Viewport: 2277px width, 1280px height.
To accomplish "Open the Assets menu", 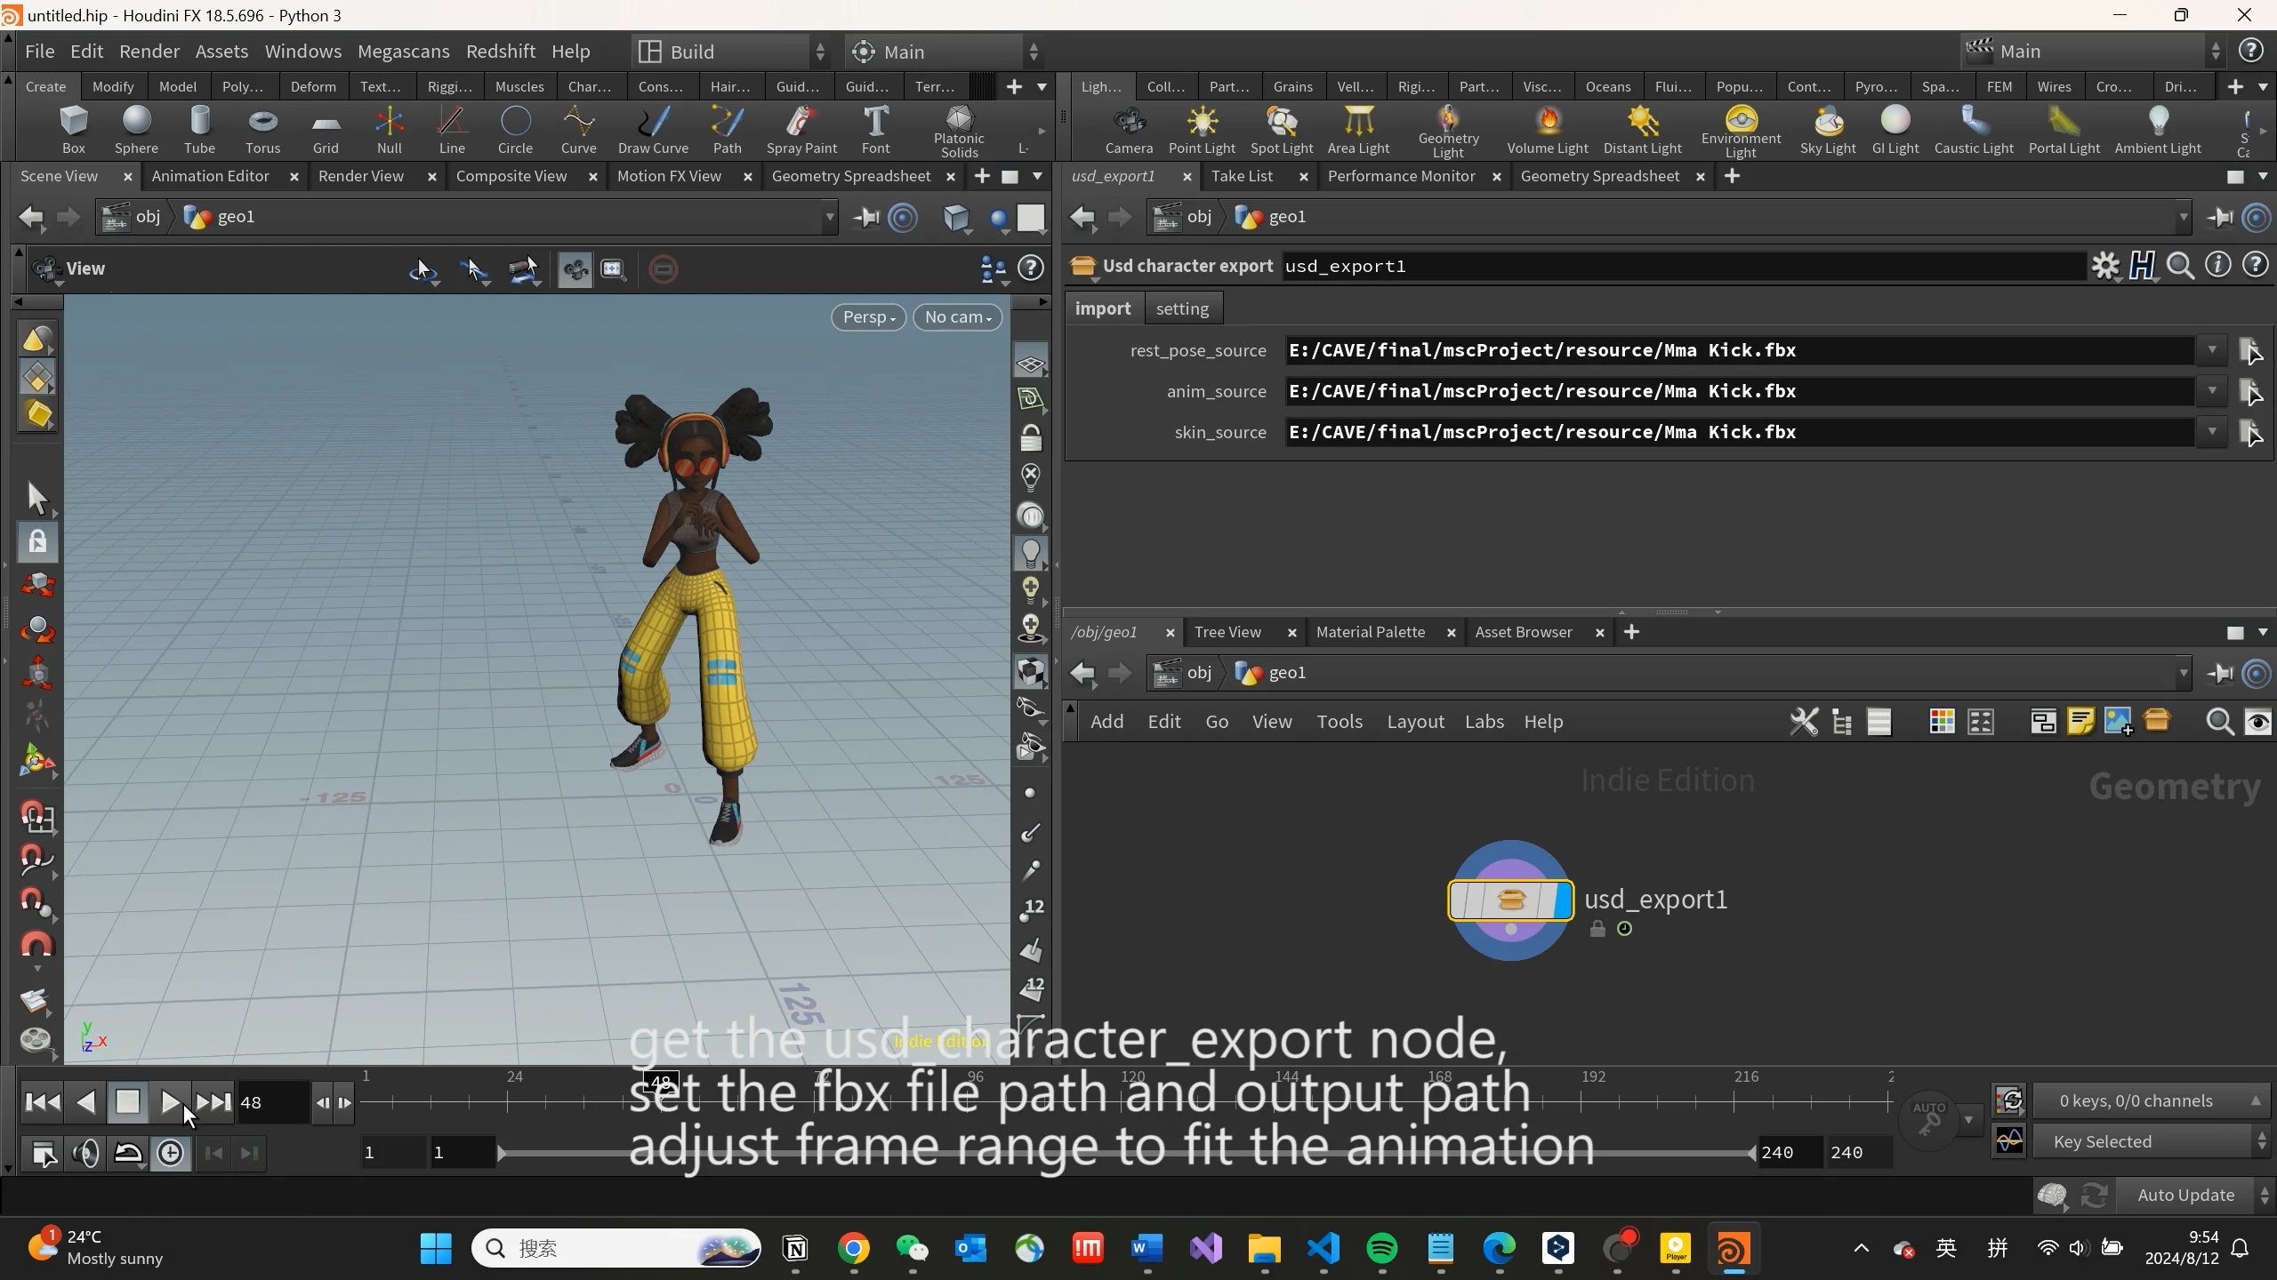I will pyautogui.click(x=222, y=51).
